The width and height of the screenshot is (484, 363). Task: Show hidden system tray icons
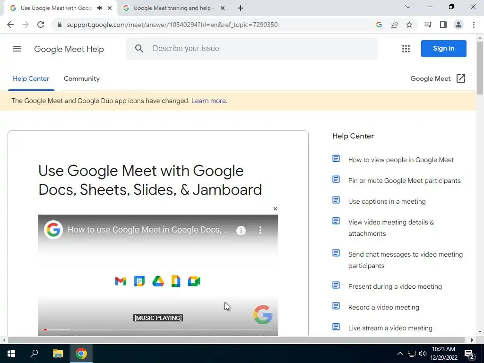click(400, 354)
